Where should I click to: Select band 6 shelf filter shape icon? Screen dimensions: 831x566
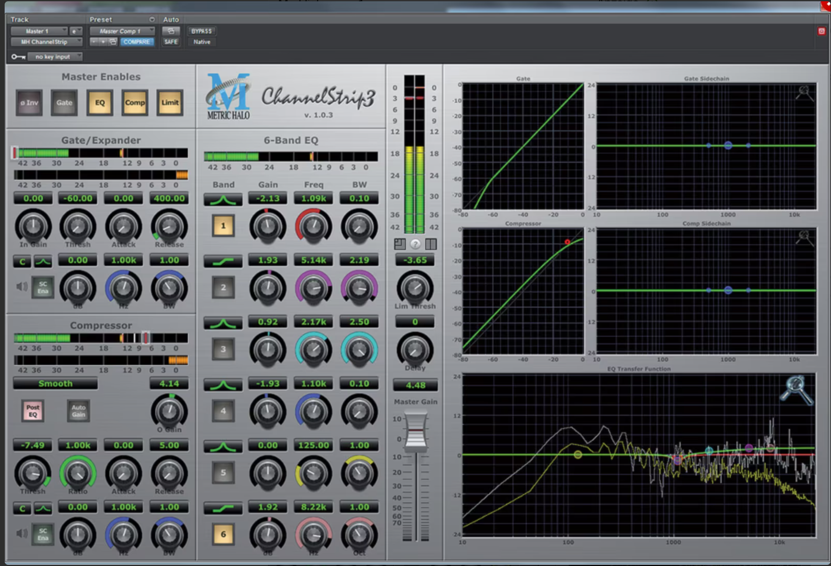223,508
